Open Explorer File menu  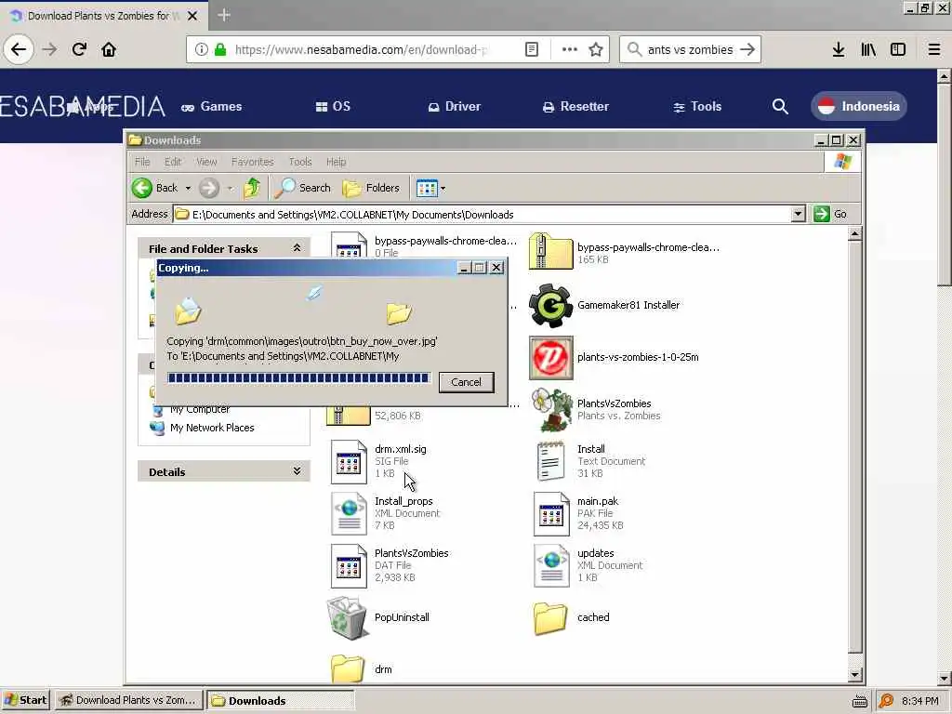pos(142,162)
